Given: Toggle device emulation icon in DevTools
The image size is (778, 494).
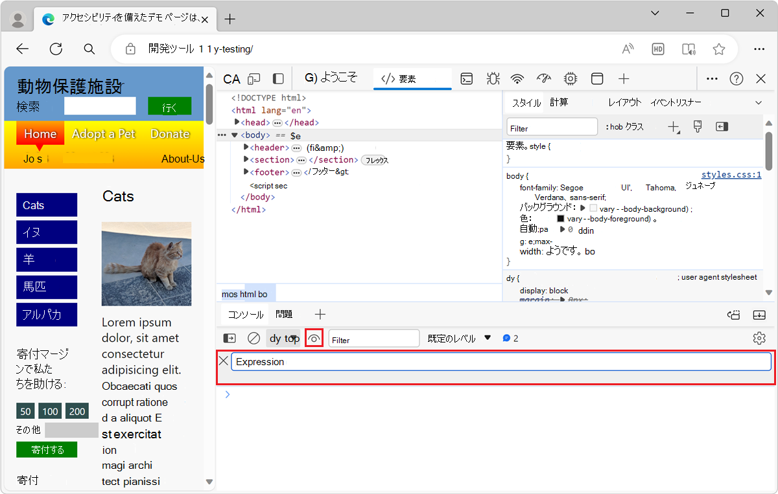Looking at the screenshot, I should tap(254, 79).
